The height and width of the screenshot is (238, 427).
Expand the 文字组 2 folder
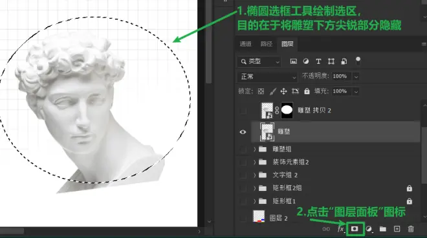[254, 175]
